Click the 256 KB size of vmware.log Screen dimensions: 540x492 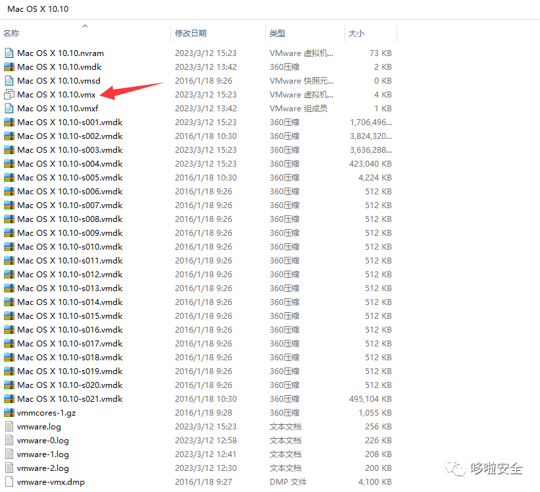click(378, 427)
